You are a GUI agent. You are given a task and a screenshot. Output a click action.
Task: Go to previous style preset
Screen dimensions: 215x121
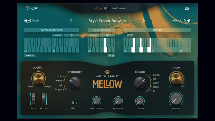point(71,21)
